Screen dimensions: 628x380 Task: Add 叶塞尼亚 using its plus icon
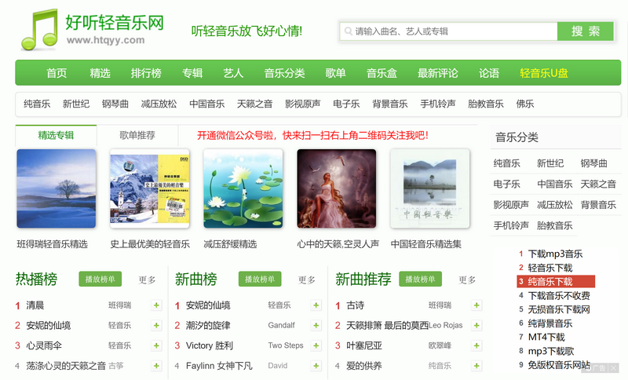(x=476, y=345)
